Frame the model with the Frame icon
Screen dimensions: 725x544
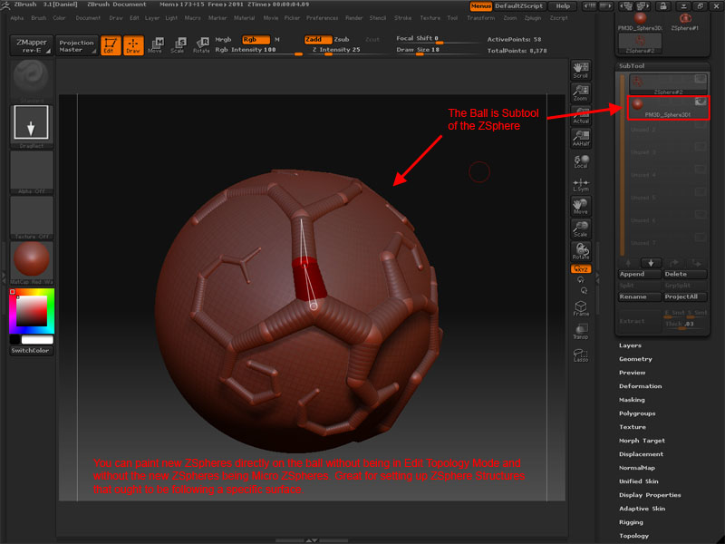[x=581, y=308]
